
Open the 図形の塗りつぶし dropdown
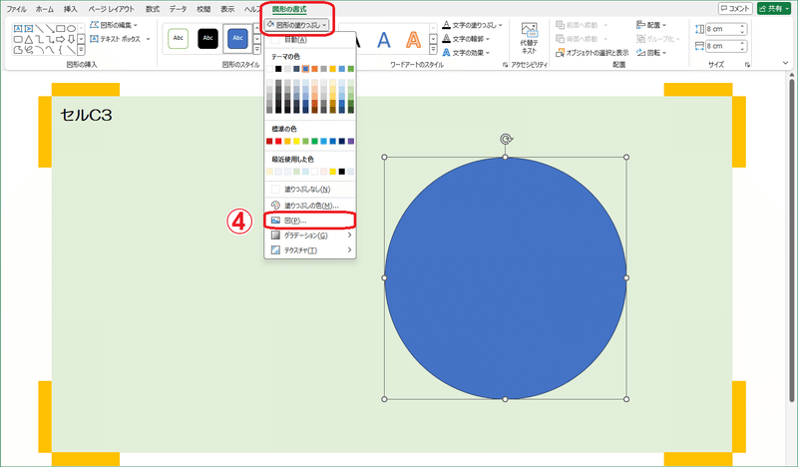[297, 24]
